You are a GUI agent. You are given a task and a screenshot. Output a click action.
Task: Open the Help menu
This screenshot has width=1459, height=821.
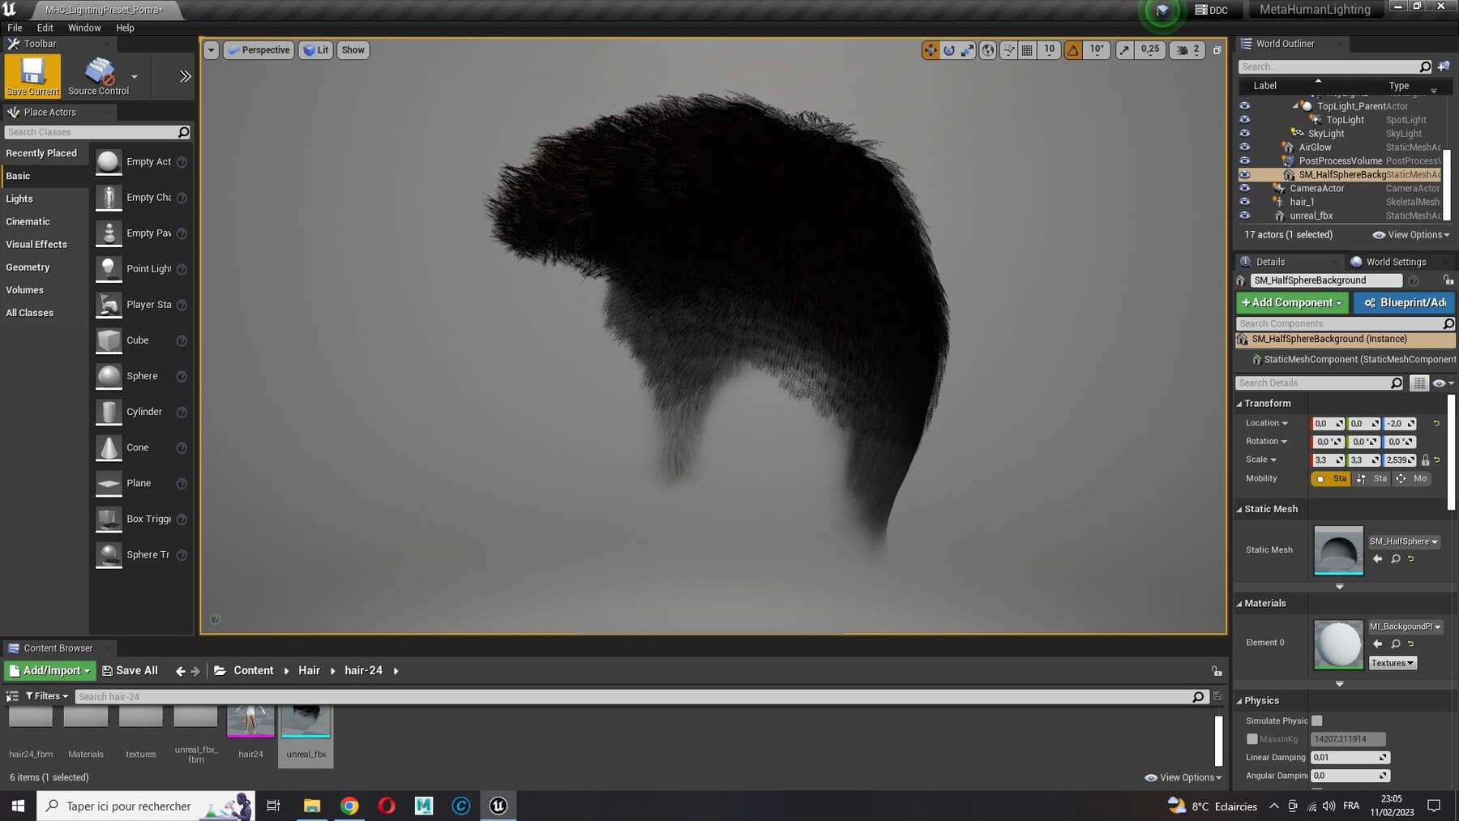[x=125, y=28]
